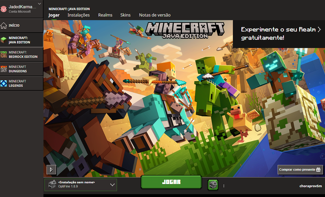Click the BEDROCK EDITION sidebar label
This screenshot has width=325, height=197.
tap(23, 57)
